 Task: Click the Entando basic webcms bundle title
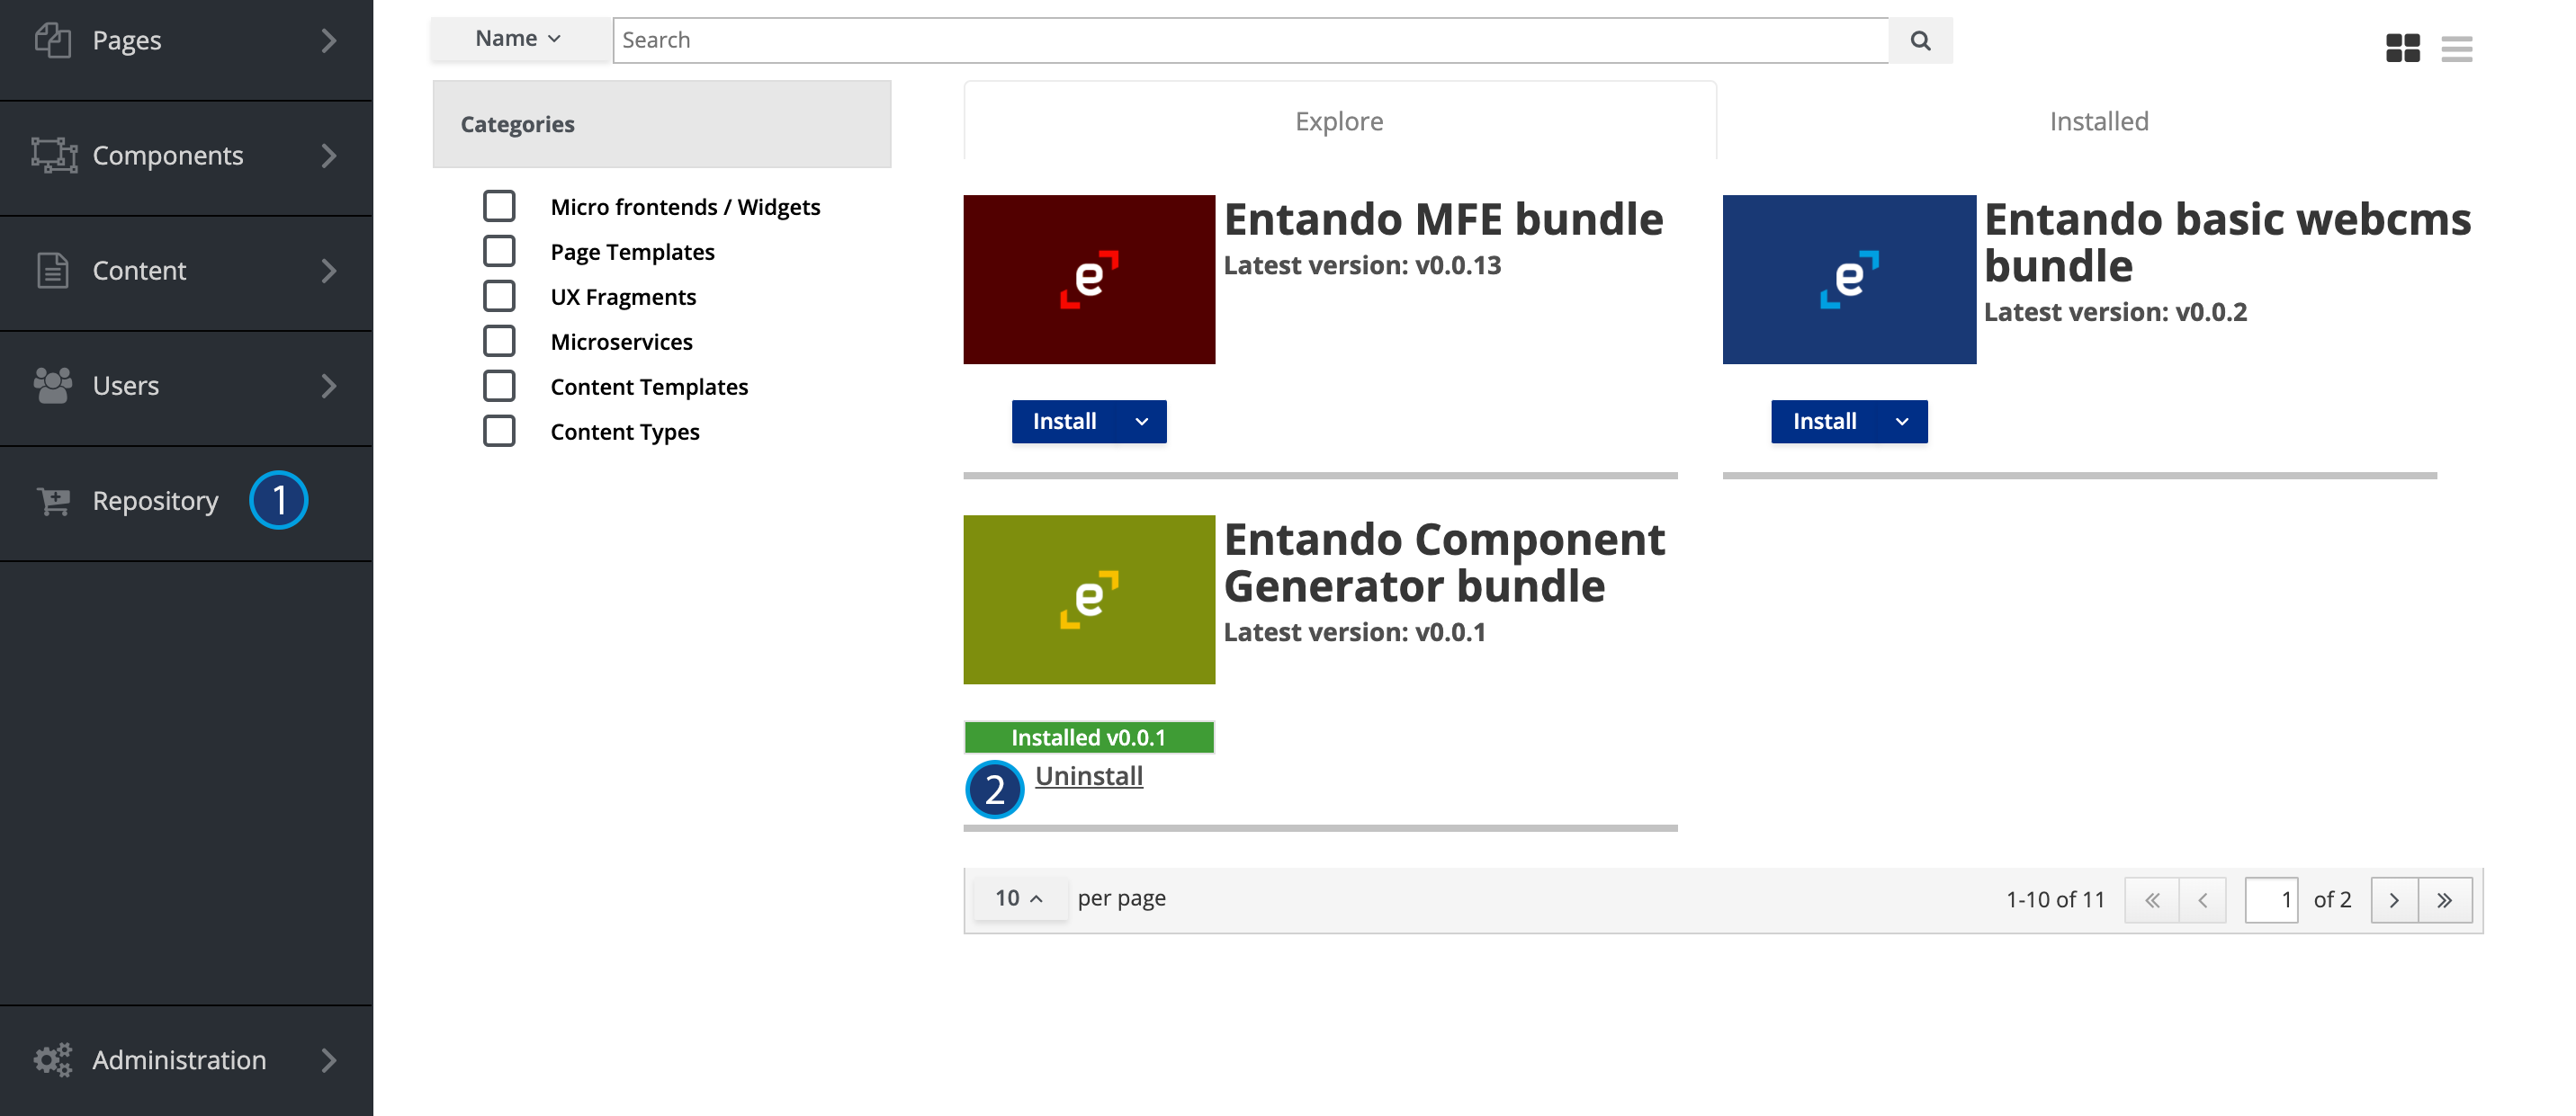coord(2227,243)
